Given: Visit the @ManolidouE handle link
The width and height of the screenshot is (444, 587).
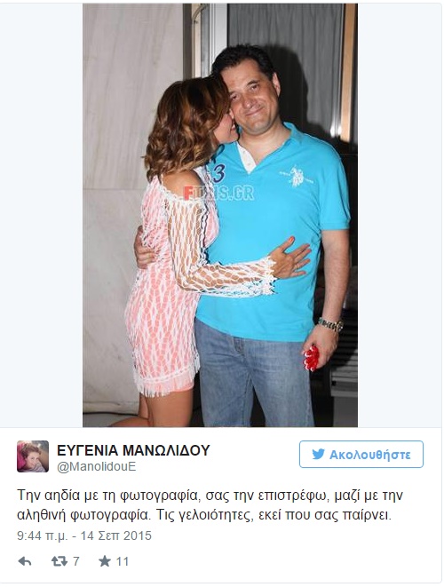Looking at the screenshot, I should [x=96, y=466].
